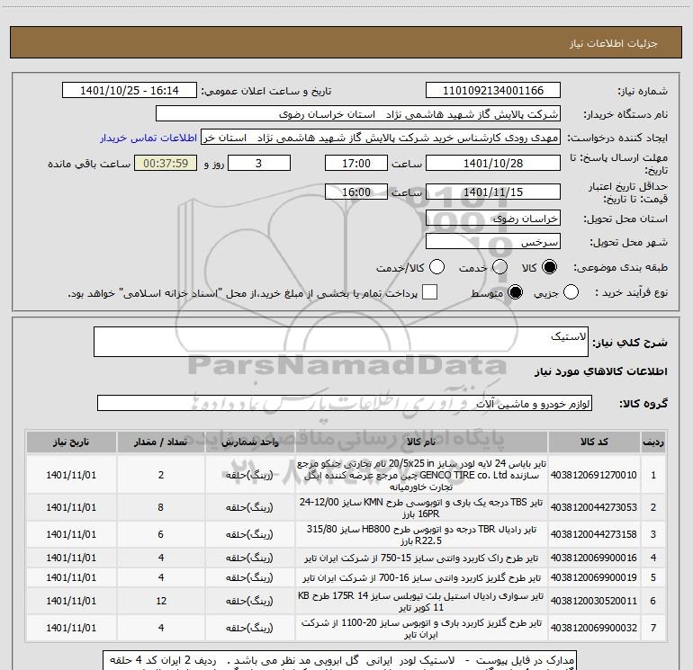Viewport: 693px width, 670px height.
Task: Click price validity time 16:00
Action: 356,192
